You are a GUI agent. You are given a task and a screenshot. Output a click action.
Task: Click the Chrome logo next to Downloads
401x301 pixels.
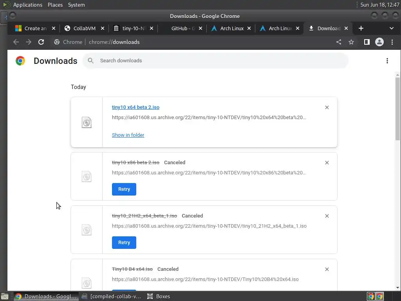tap(20, 61)
